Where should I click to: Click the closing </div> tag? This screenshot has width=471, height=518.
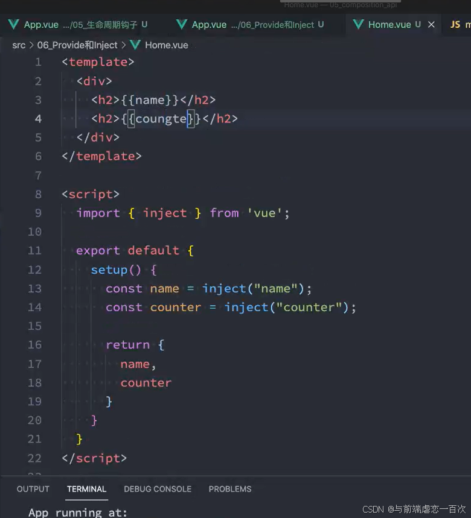[x=98, y=137]
